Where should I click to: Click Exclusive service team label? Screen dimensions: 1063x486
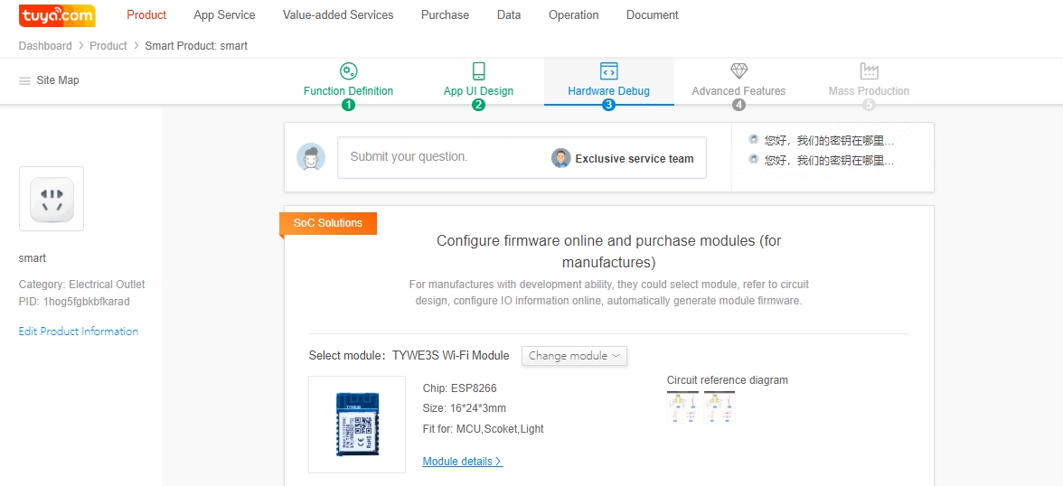635,159
